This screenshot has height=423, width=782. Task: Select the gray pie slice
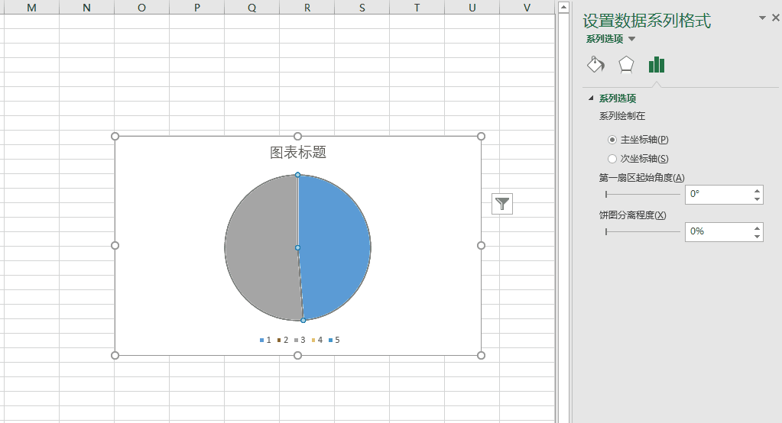click(x=261, y=247)
